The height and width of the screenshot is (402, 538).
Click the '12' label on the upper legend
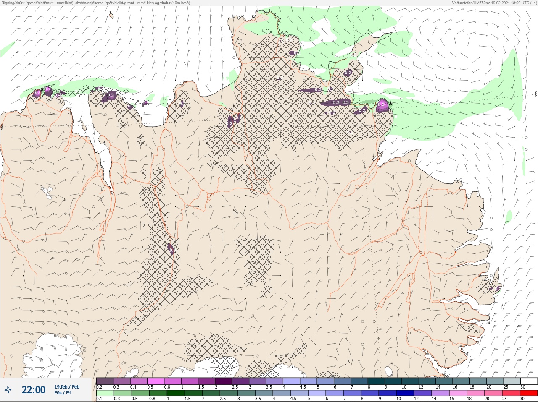pyautogui.click(x=421, y=387)
